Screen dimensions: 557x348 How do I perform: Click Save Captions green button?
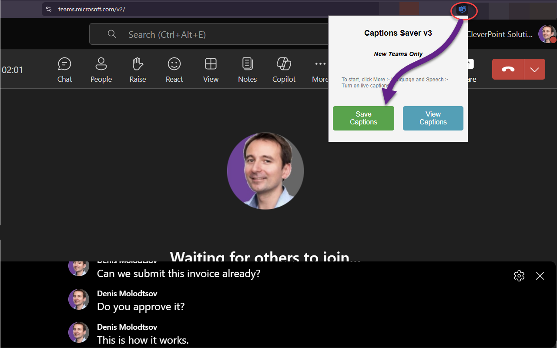(x=363, y=118)
